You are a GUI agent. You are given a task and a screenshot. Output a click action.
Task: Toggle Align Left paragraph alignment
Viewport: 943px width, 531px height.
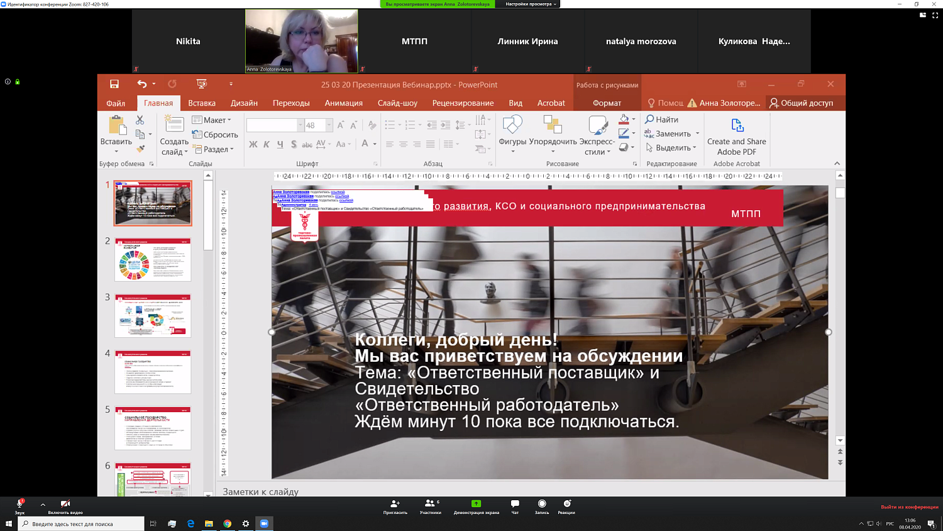(390, 144)
